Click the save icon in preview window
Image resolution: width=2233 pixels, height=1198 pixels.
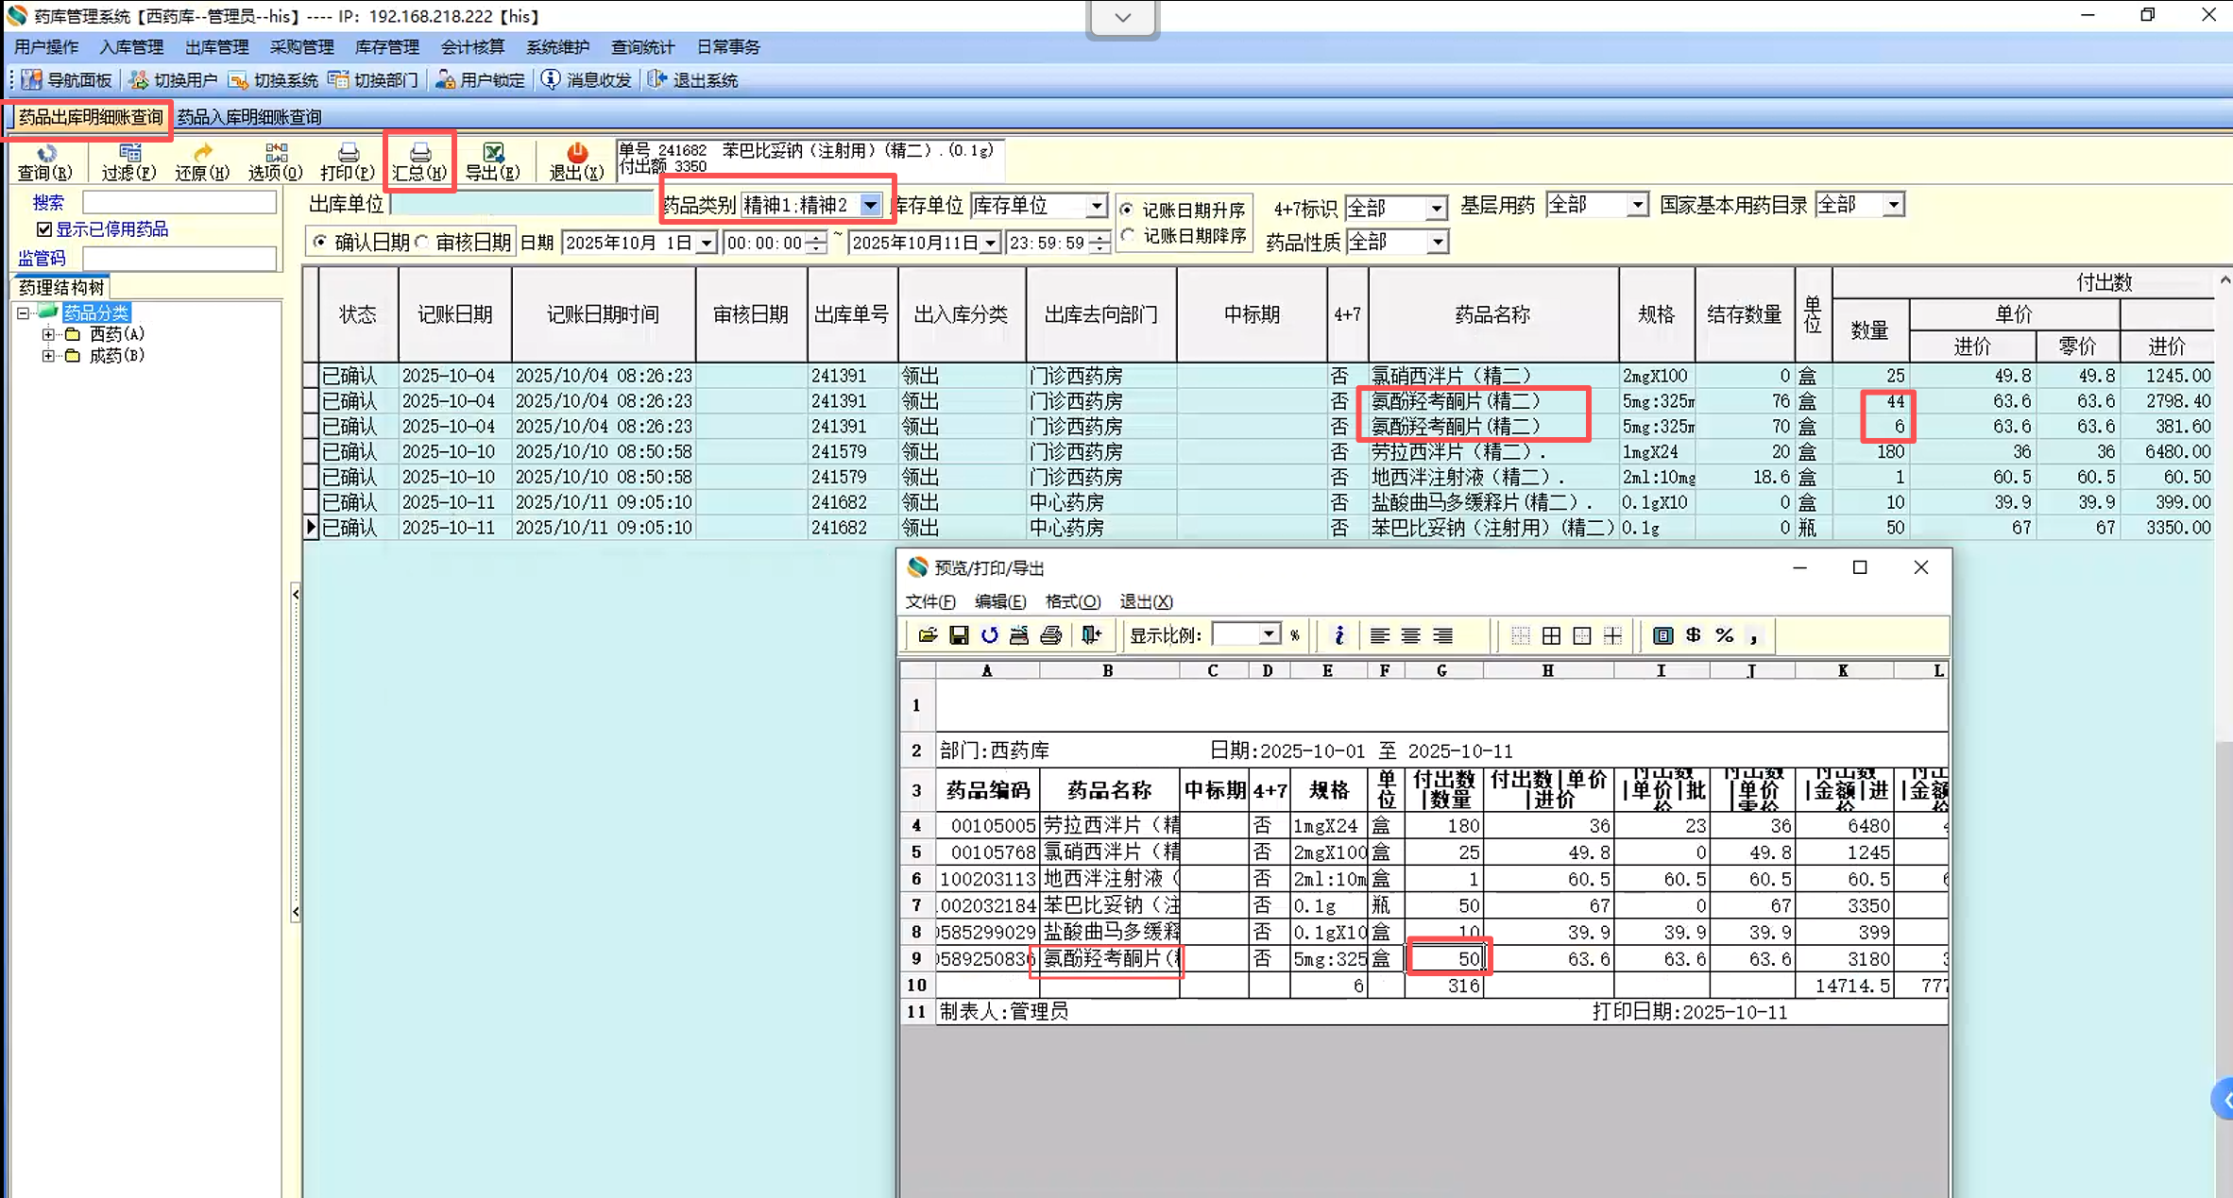958,635
